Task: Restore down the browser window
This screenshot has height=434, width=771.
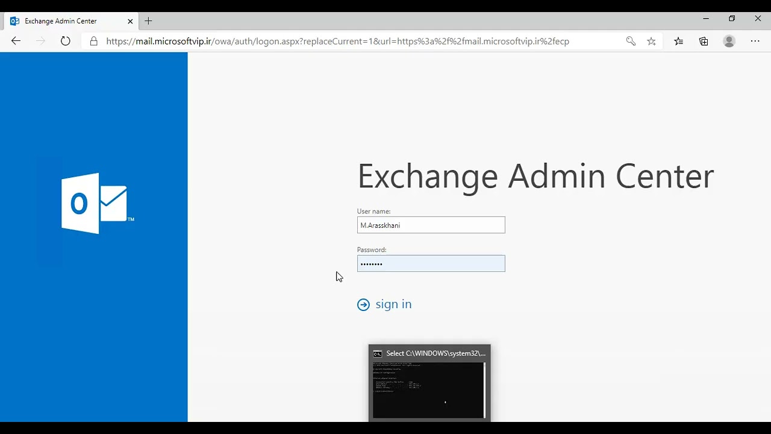Action: click(732, 19)
